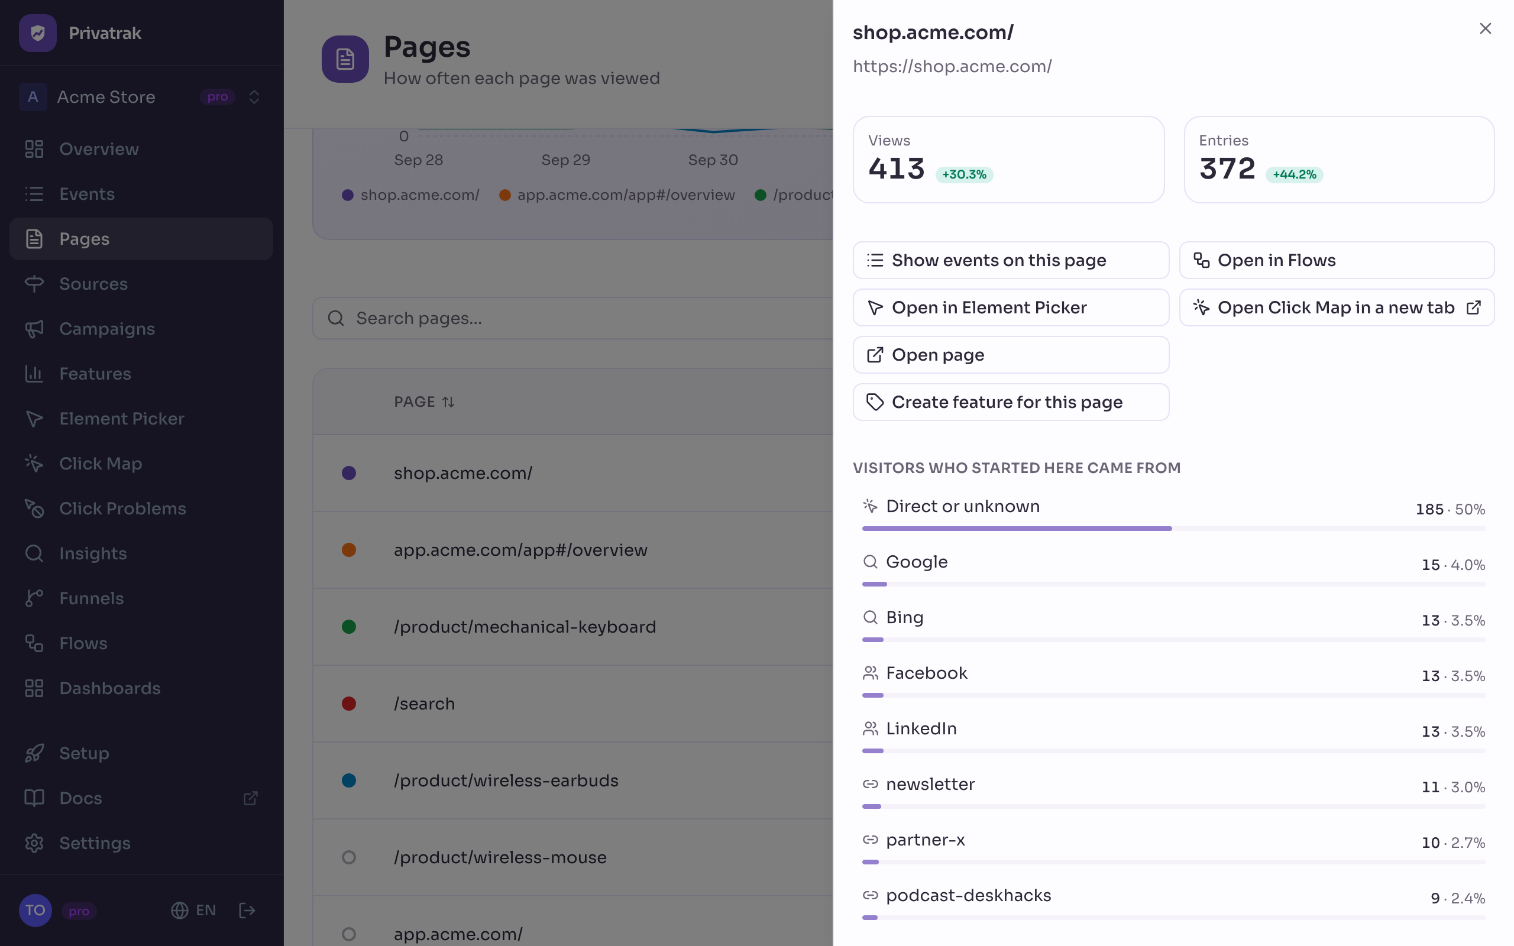Click the TO user avatar
Image resolution: width=1514 pixels, height=946 pixels.
point(35,911)
